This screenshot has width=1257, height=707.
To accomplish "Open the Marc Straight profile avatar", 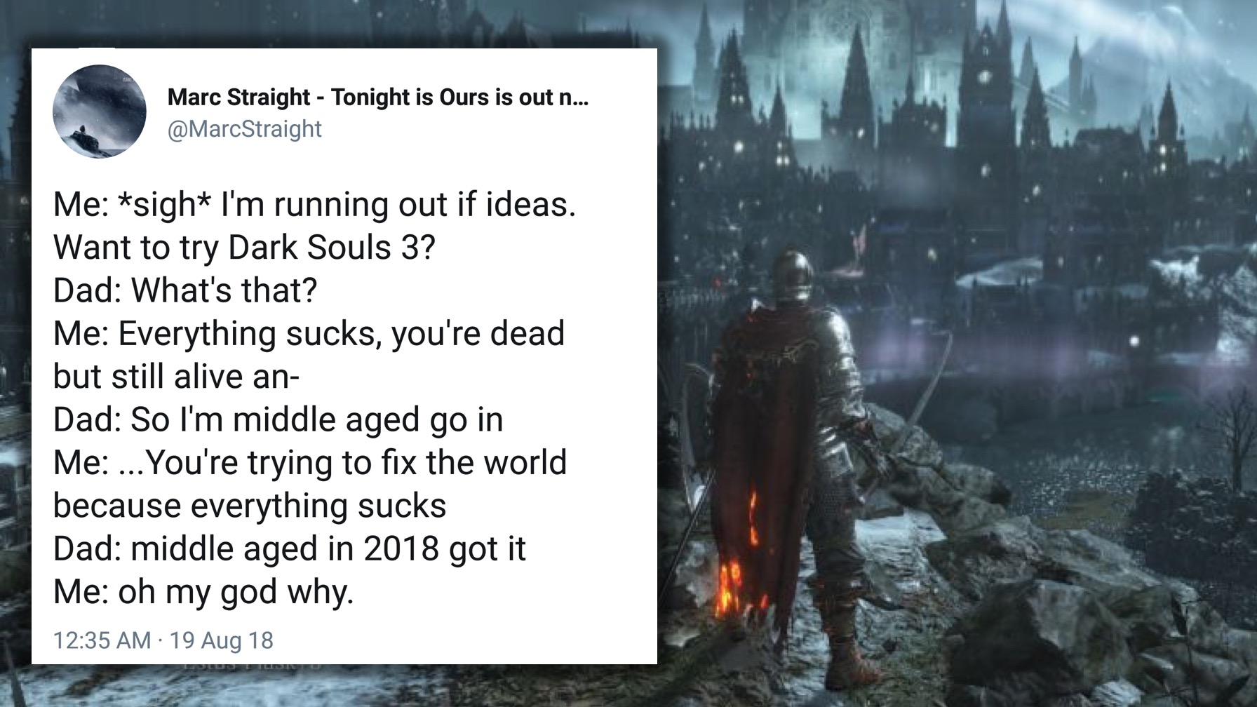I will click(x=99, y=111).
